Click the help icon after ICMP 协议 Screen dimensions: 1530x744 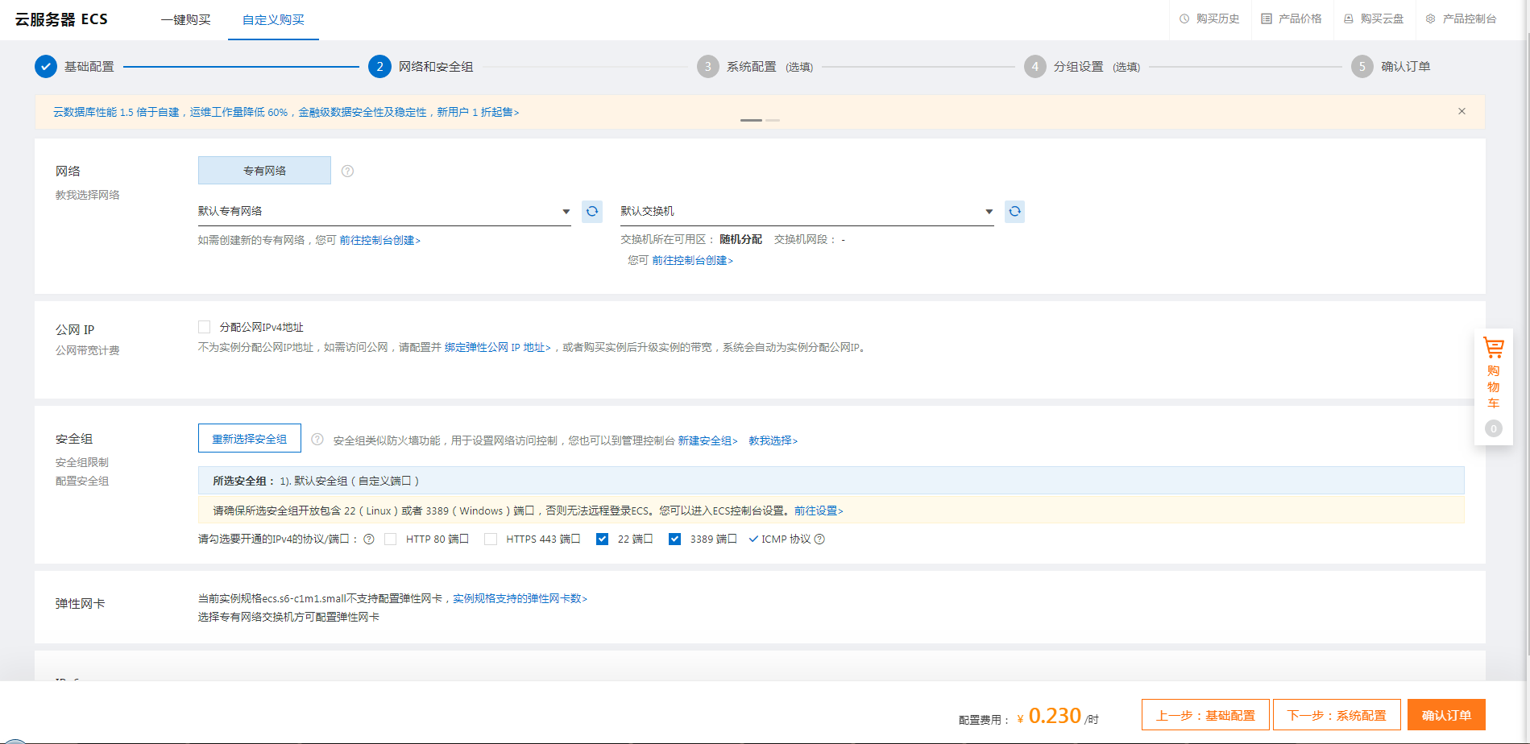pyautogui.click(x=819, y=539)
